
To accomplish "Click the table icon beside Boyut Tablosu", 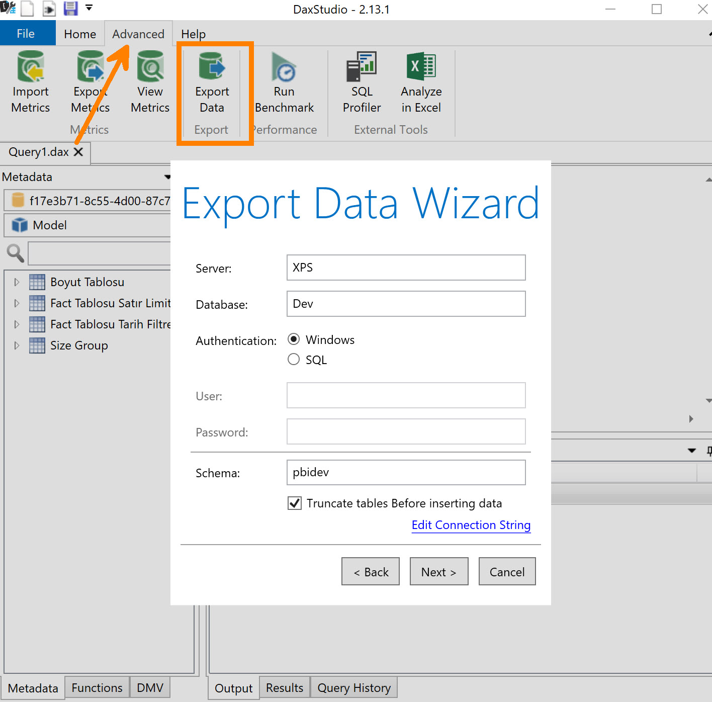I will coord(37,282).
